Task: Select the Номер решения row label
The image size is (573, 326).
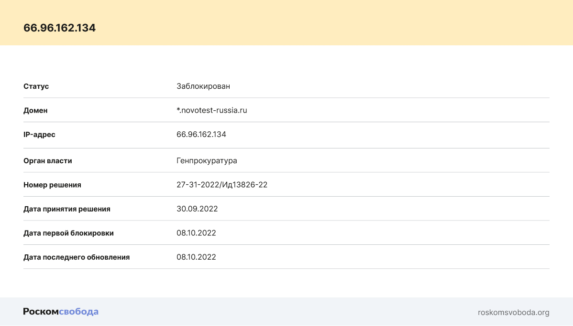Action: pyautogui.click(x=52, y=185)
